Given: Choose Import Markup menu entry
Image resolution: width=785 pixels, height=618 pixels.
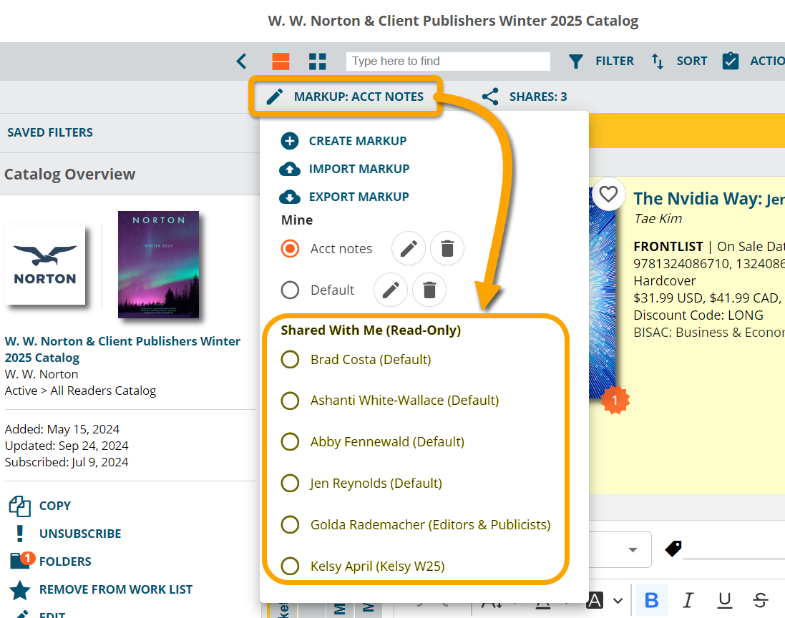Looking at the screenshot, I should (359, 169).
